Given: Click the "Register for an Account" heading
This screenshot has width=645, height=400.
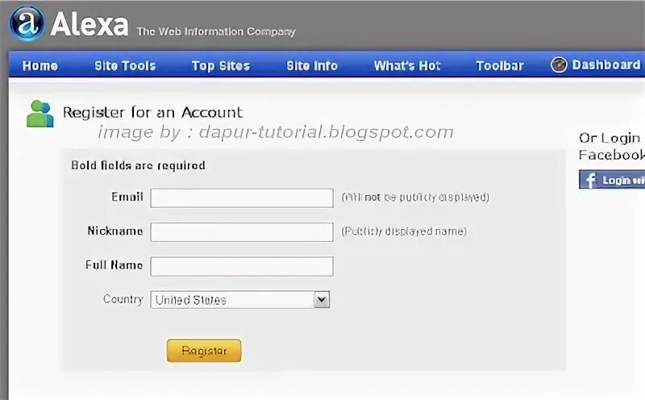Looking at the screenshot, I should (x=152, y=112).
